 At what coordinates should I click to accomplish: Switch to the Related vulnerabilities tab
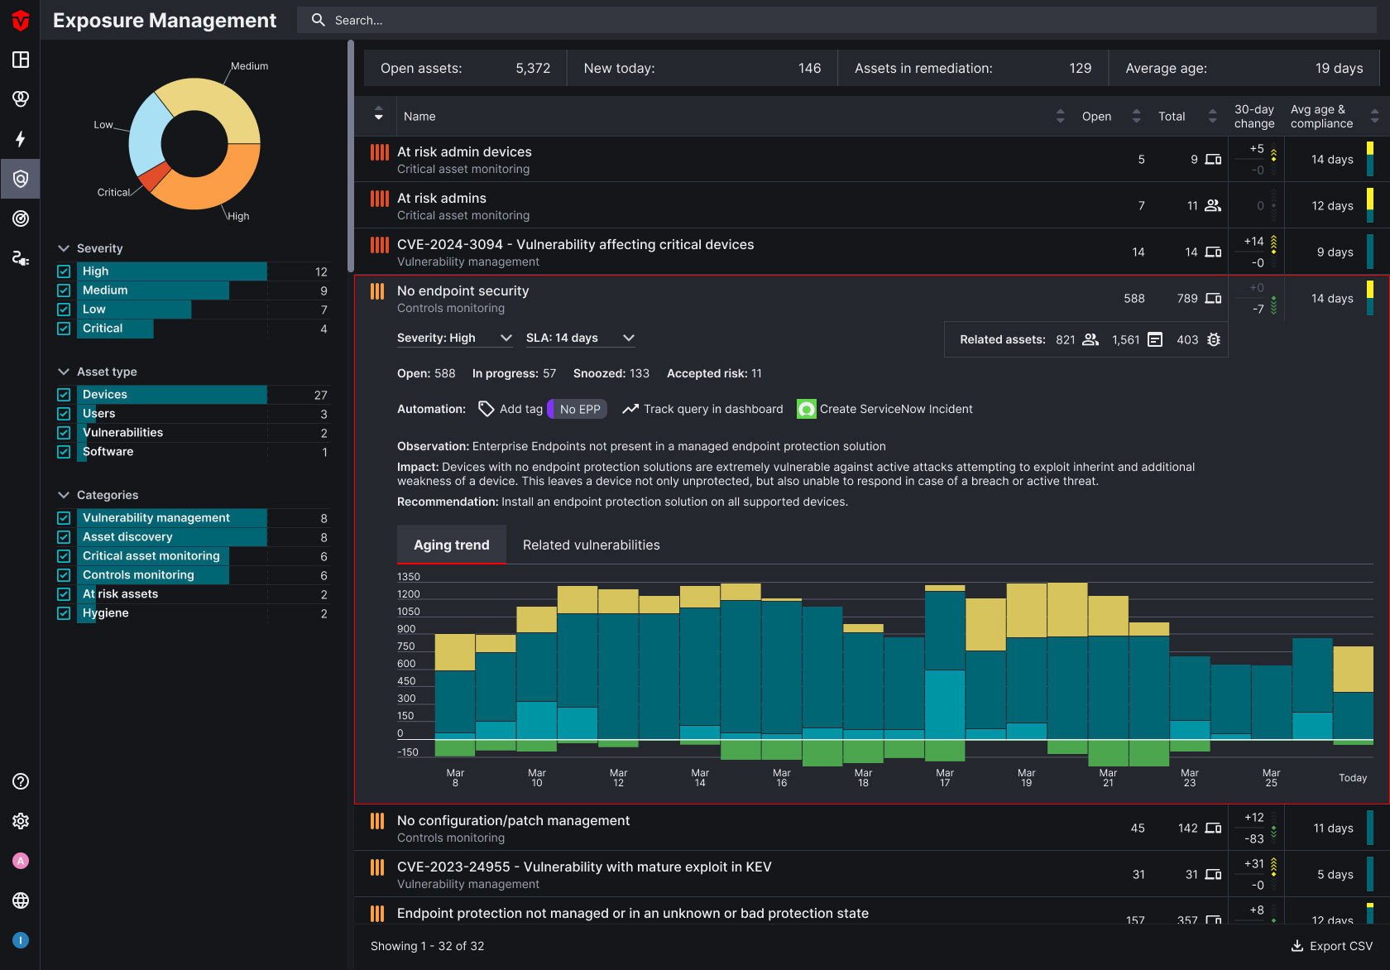591,545
